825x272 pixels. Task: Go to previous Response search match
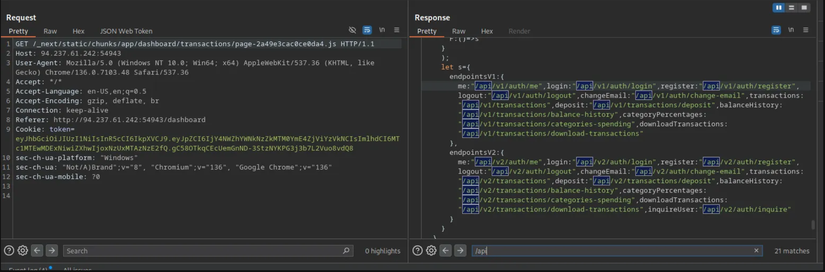446,251
